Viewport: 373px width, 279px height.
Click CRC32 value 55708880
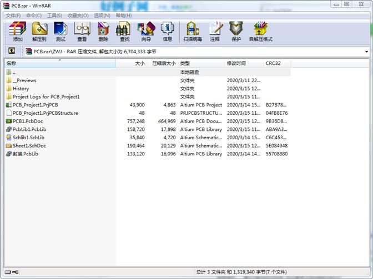pos(276,154)
